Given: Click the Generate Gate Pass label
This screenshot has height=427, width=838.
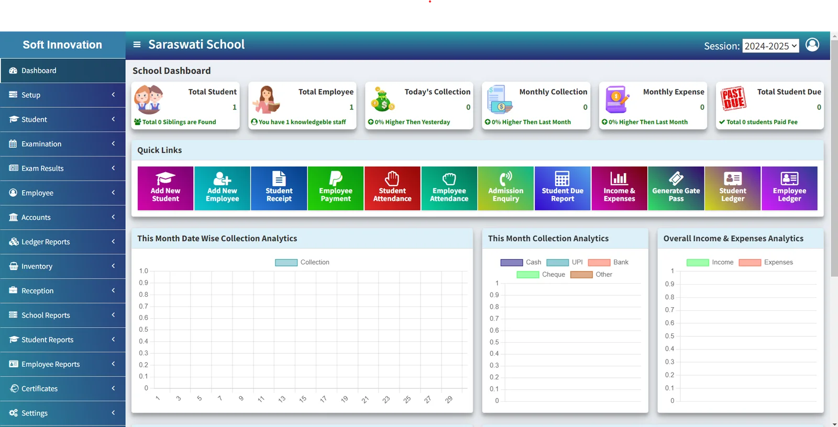Looking at the screenshot, I should (x=676, y=195).
